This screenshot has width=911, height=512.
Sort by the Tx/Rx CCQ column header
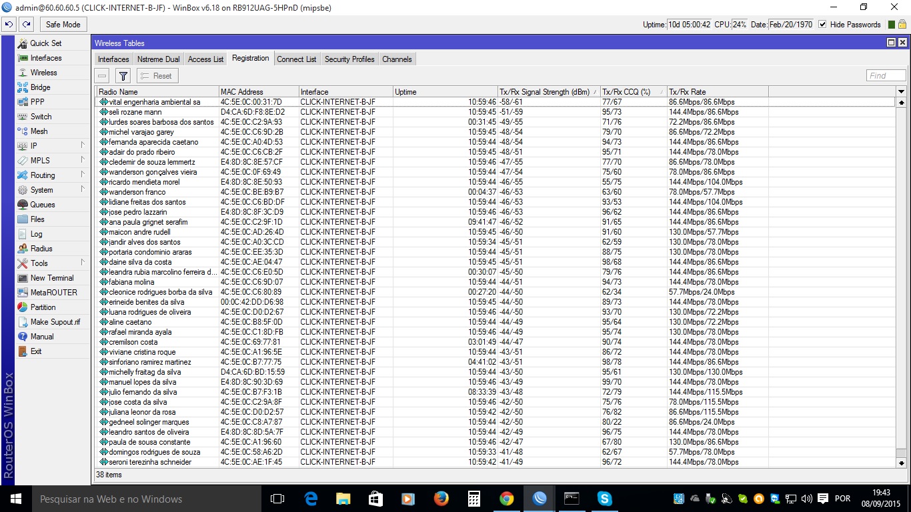coord(634,92)
